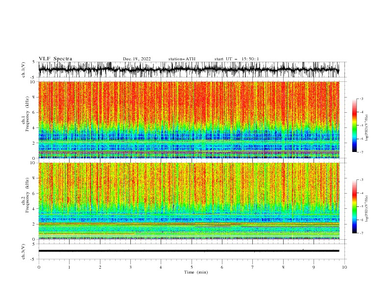Select the "Time (min)" axis label
This screenshot has height=300, width=388.
(x=196, y=272)
